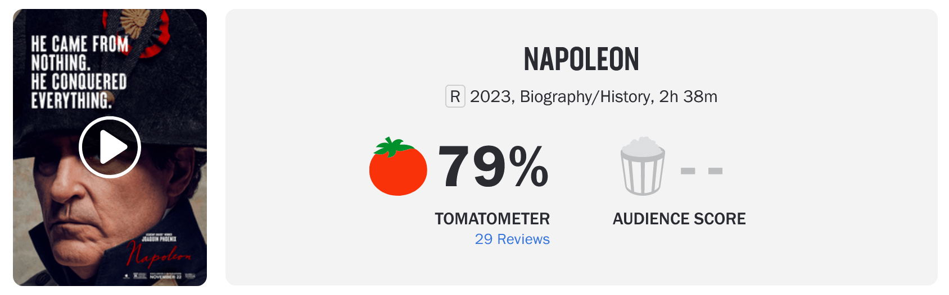
Task: Click the red fresh tomato icon
Action: 398,167
